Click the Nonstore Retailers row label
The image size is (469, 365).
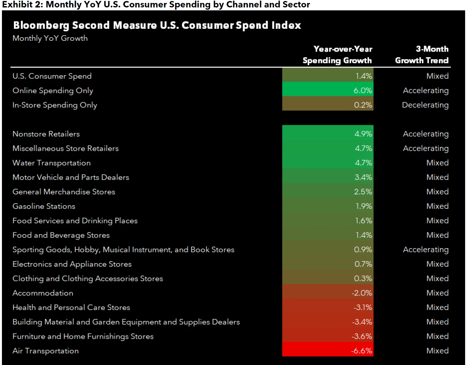click(46, 134)
